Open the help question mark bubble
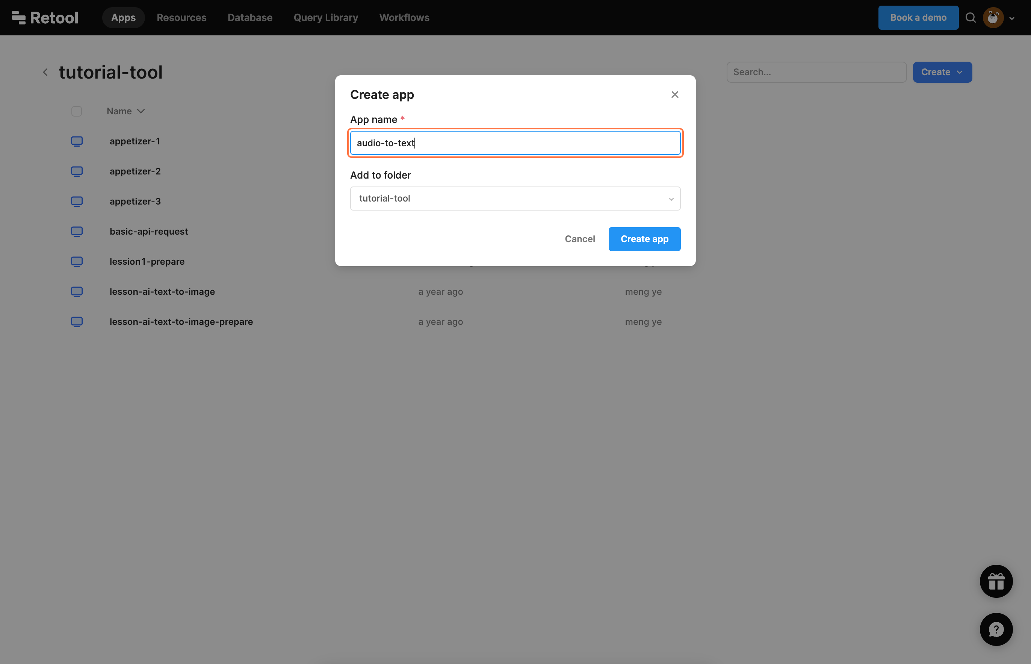The image size is (1031, 664). pos(996,629)
